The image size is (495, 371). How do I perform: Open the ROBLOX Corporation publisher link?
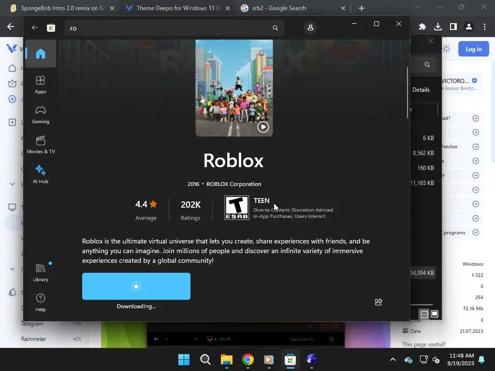pyautogui.click(x=233, y=184)
